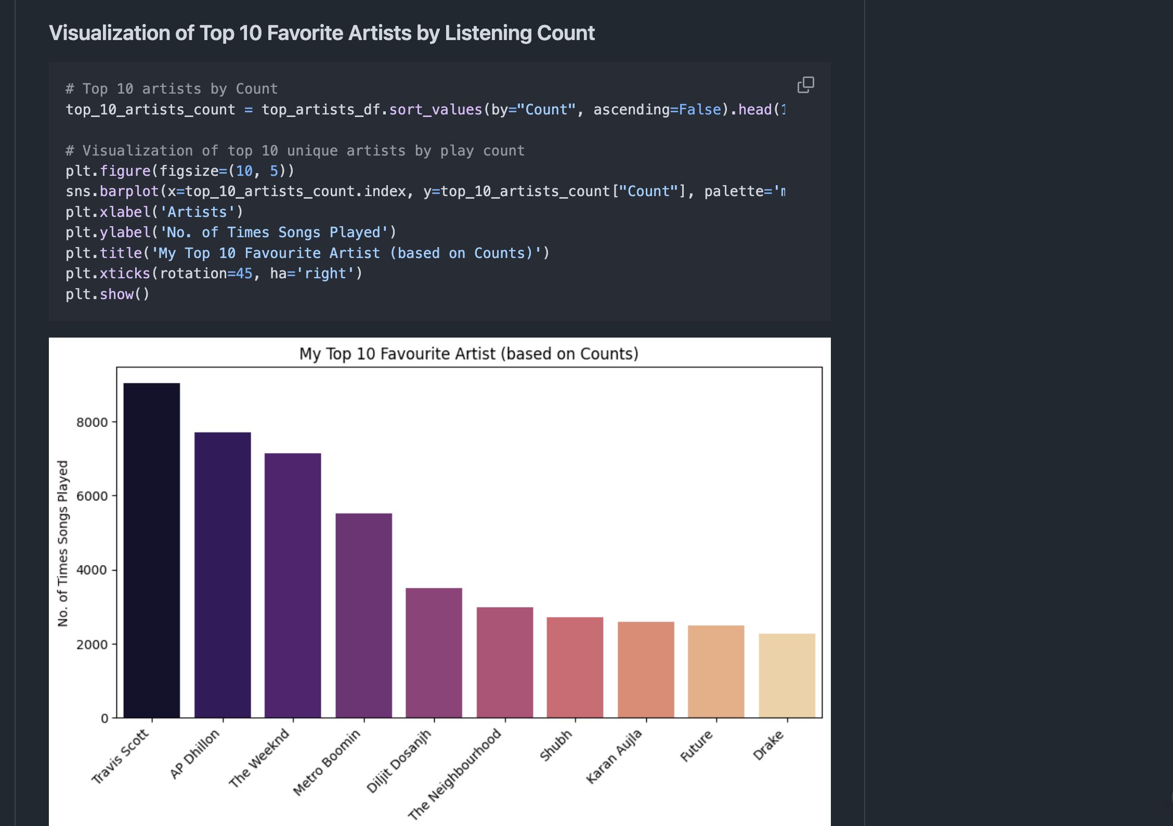Click the plt.ylabel line of code
The width and height of the screenshot is (1173, 826).
click(231, 233)
